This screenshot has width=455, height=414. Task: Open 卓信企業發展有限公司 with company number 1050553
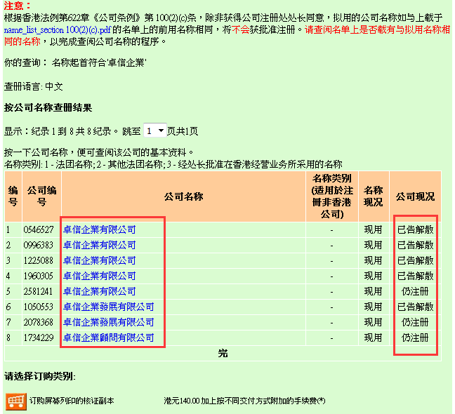coord(109,307)
